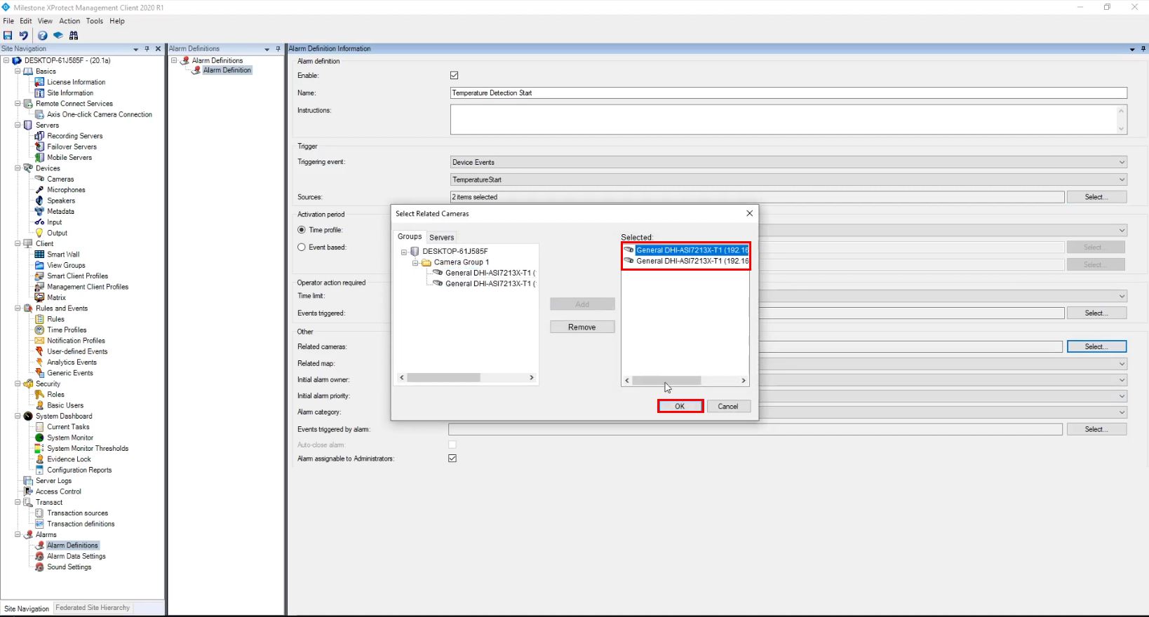Open Cameras under Devices in the tree
The height and width of the screenshot is (617, 1149).
(x=60, y=179)
